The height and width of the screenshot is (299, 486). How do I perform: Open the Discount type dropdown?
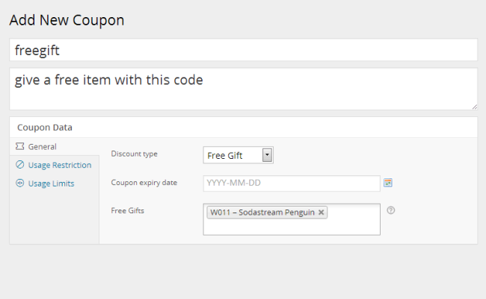[x=238, y=155]
